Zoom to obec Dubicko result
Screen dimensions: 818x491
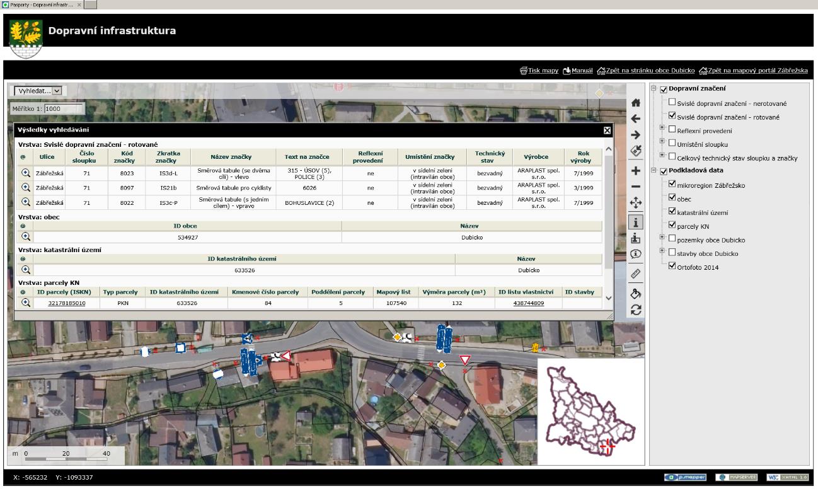click(x=26, y=236)
